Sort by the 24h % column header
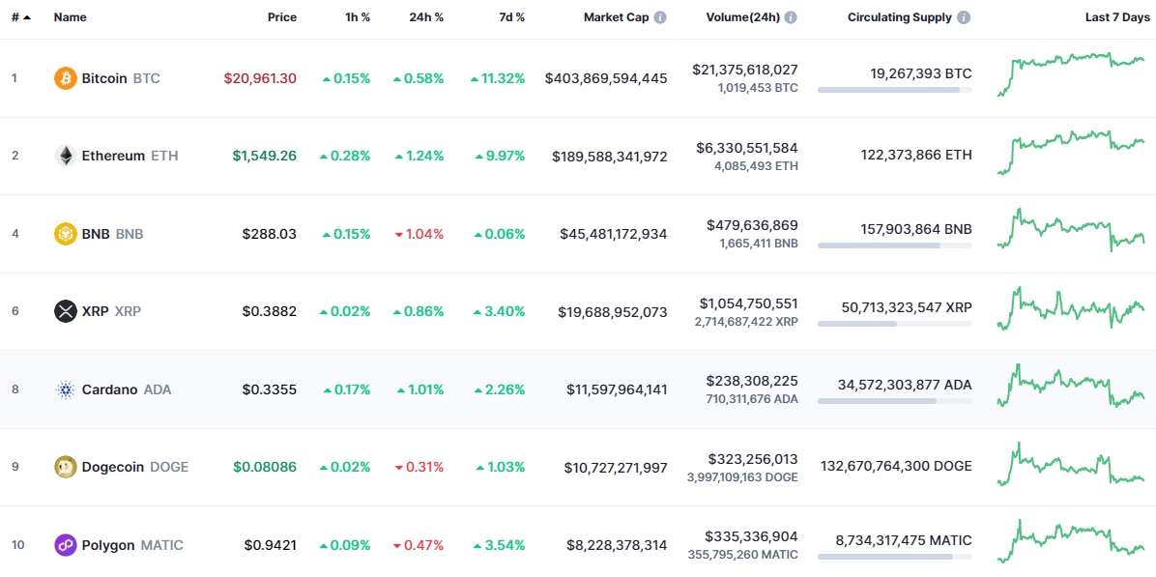Image resolution: width=1156 pixels, height=577 pixels. [x=427, y=17]
